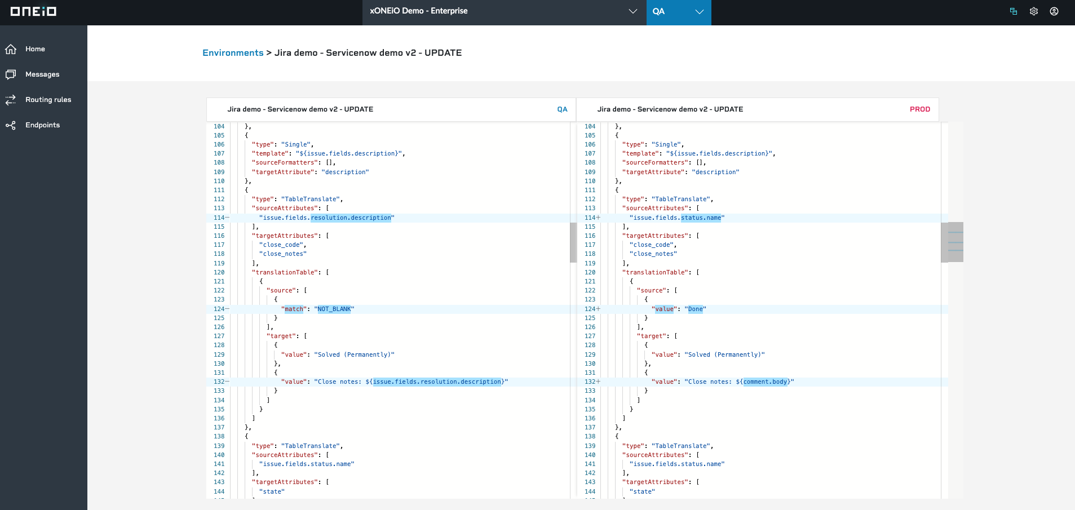This screenshot has width=1075, height=510.
Task: Click "state" on PROD line 144
Action: 642,491
